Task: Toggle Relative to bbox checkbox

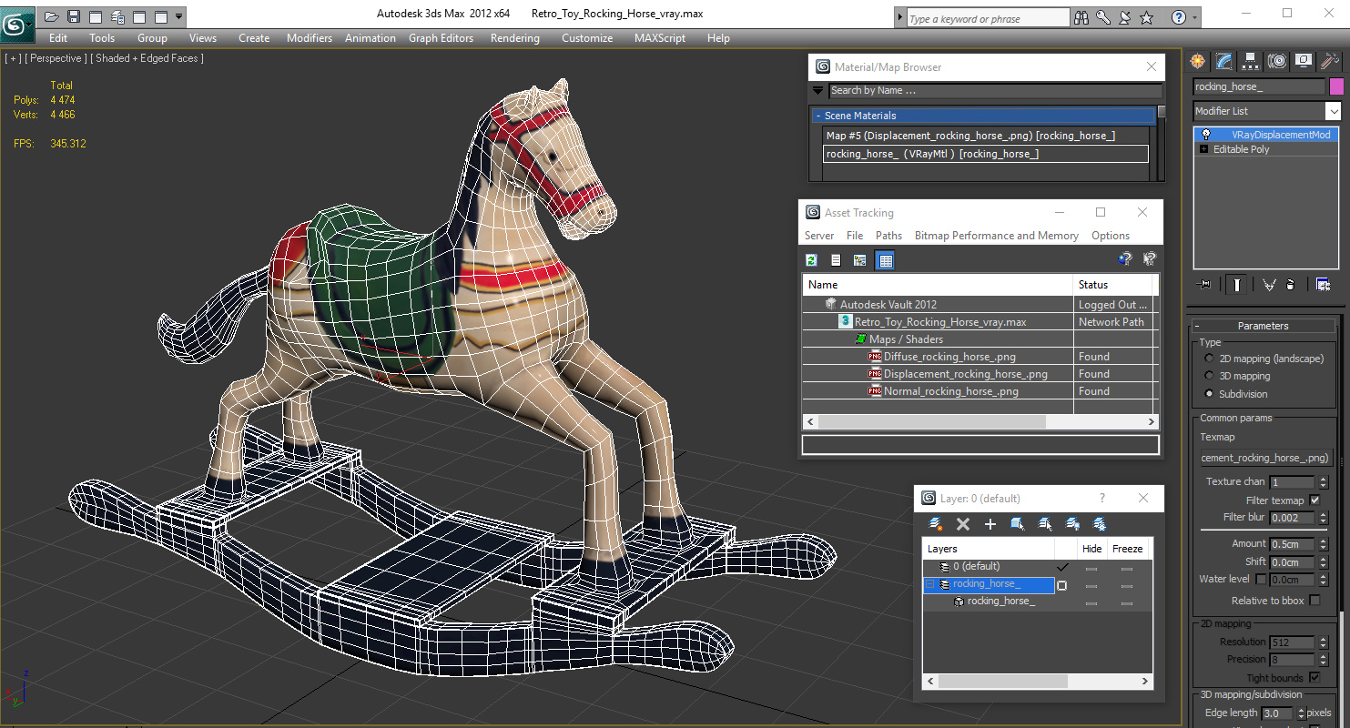Action: point(1314,601)
